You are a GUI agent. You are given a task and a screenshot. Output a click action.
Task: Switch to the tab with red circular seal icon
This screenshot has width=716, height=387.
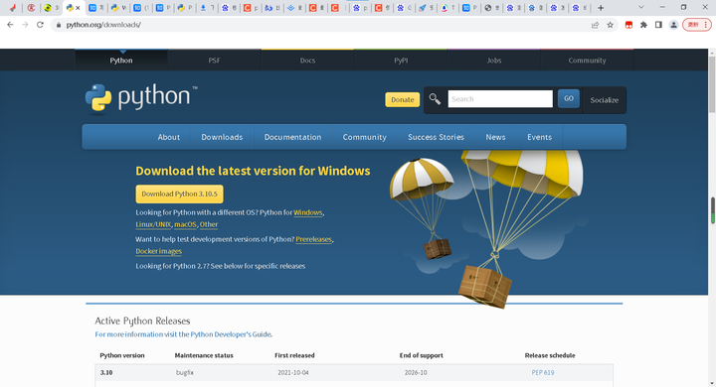[x=31, y=8]
